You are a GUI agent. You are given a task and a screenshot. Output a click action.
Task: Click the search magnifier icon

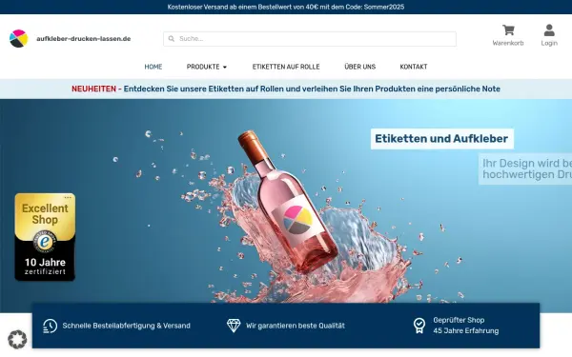pos(171,39)
